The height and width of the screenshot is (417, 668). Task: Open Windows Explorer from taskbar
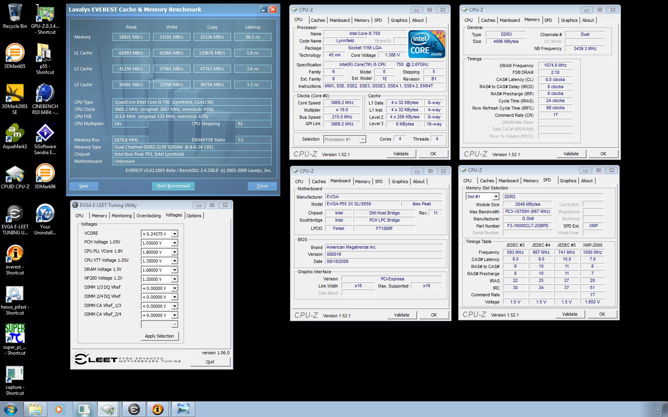tap(35, 409)
